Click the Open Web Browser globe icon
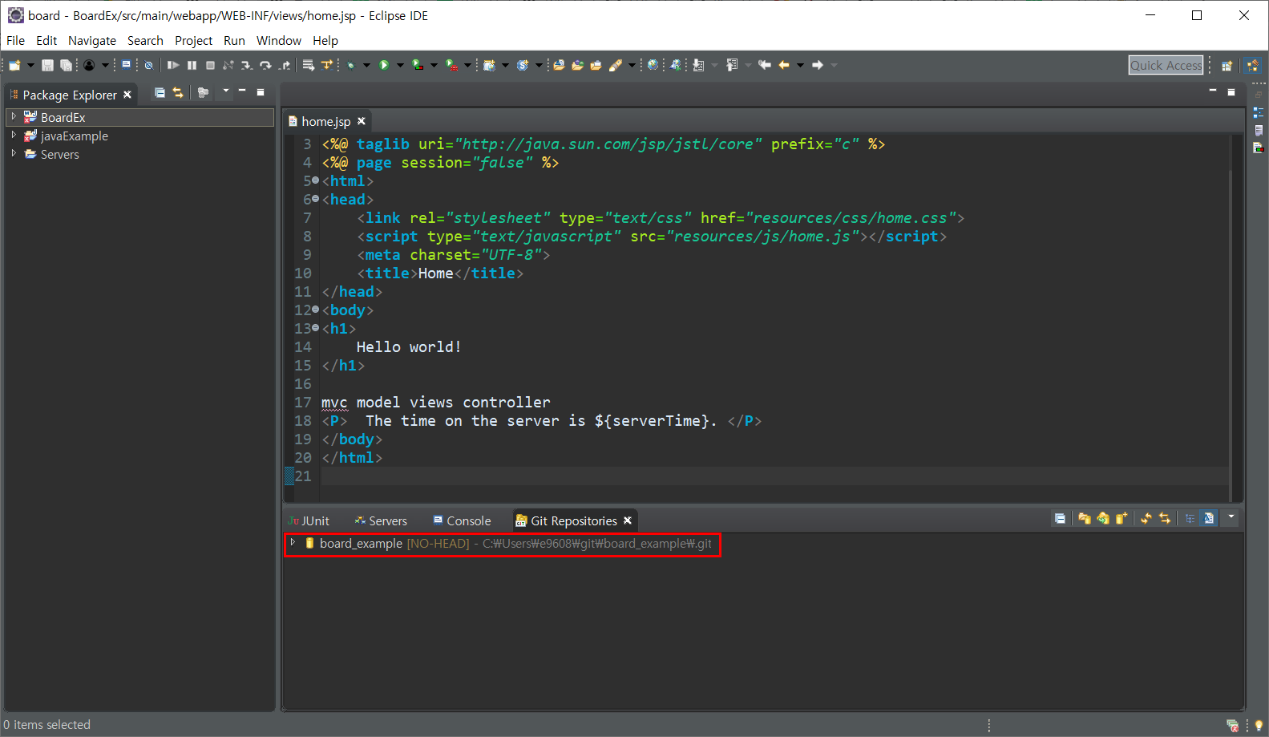 click(x=653, y=65)
